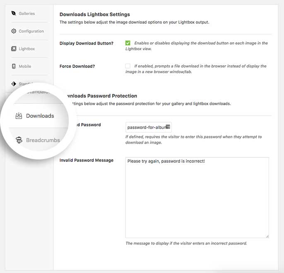284x273 pixels.
Task: Click the Configuration gear icon
Action: click(x=14, y=31)
